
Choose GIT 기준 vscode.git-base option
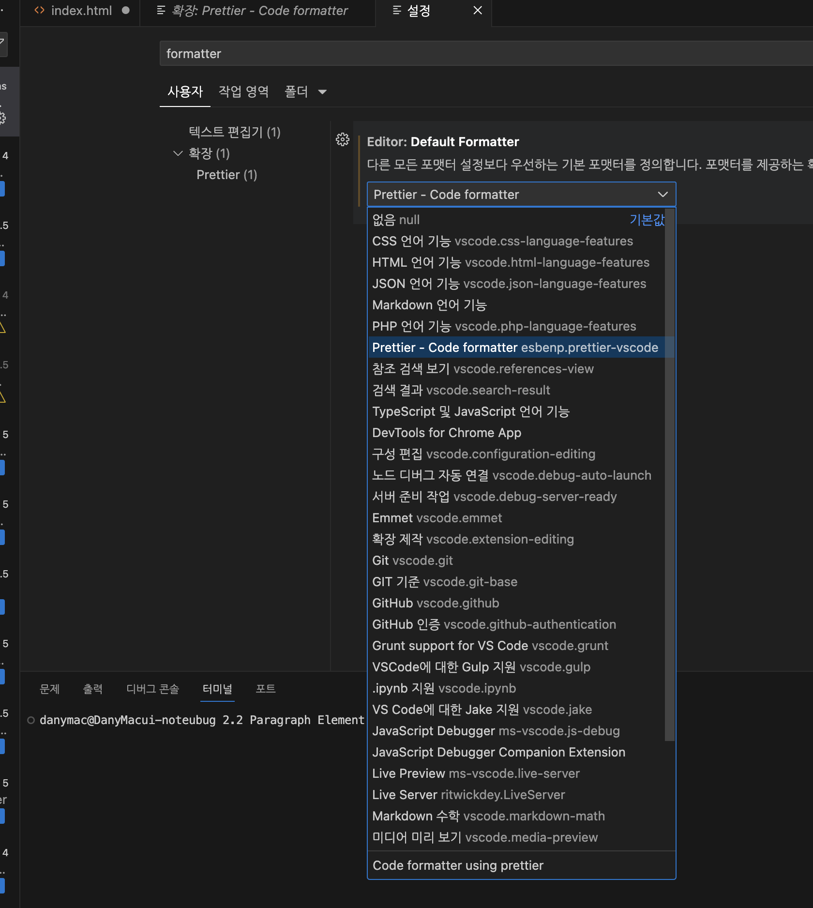(516, 582)
